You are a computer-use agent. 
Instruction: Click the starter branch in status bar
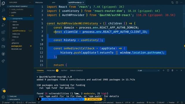coord(6,103)
